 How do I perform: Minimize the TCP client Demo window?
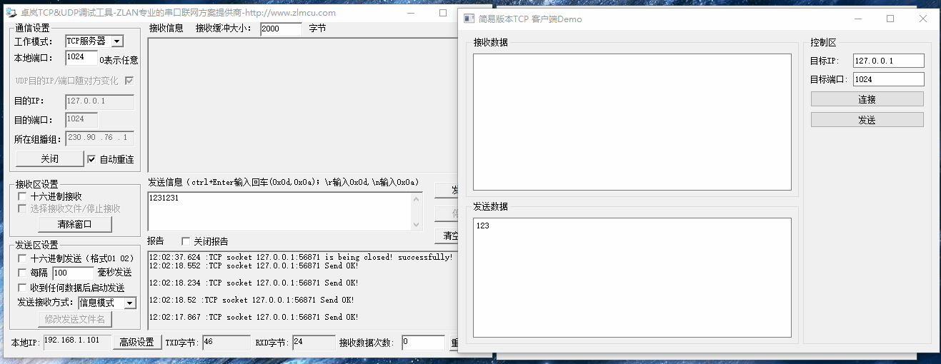pyautogui.click(x=857, y=19)
